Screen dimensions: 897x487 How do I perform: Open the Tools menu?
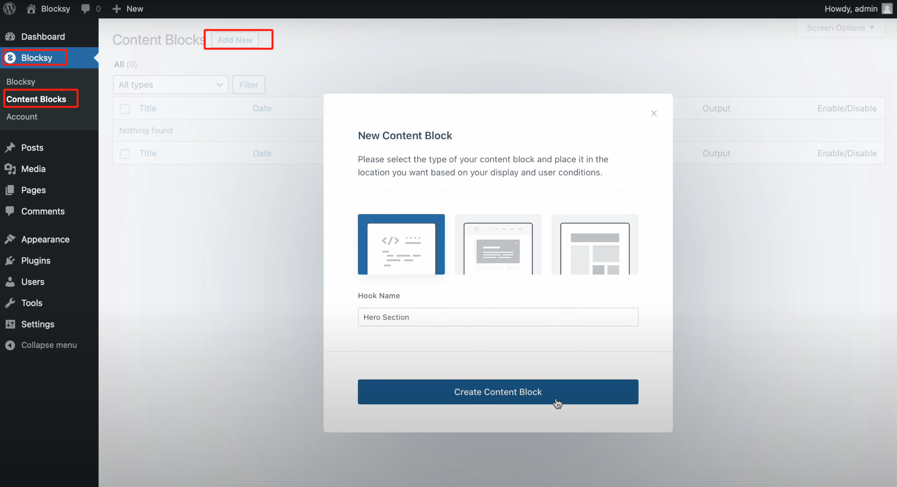click(32, 303)
